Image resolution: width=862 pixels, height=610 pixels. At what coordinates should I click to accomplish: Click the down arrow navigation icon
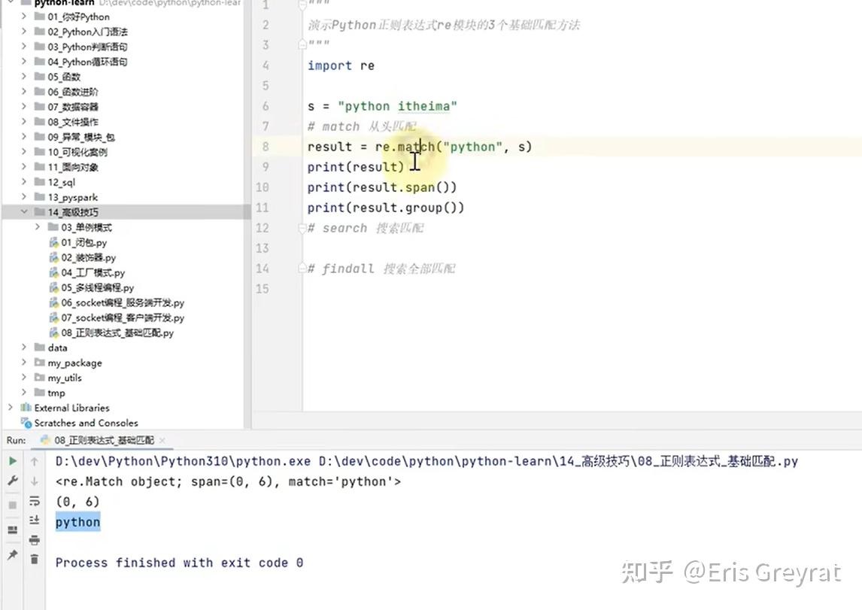35,481
